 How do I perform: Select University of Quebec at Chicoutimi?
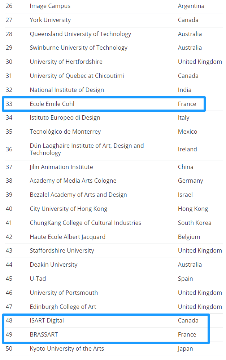77,76
